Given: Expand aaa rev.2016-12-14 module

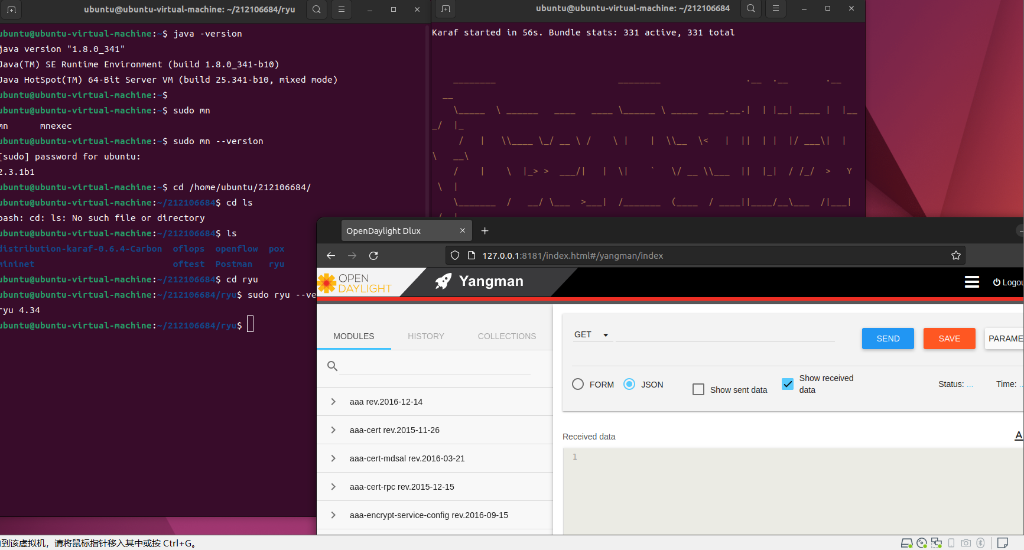Looking at the screenshot, I should [x=333, y=402].
